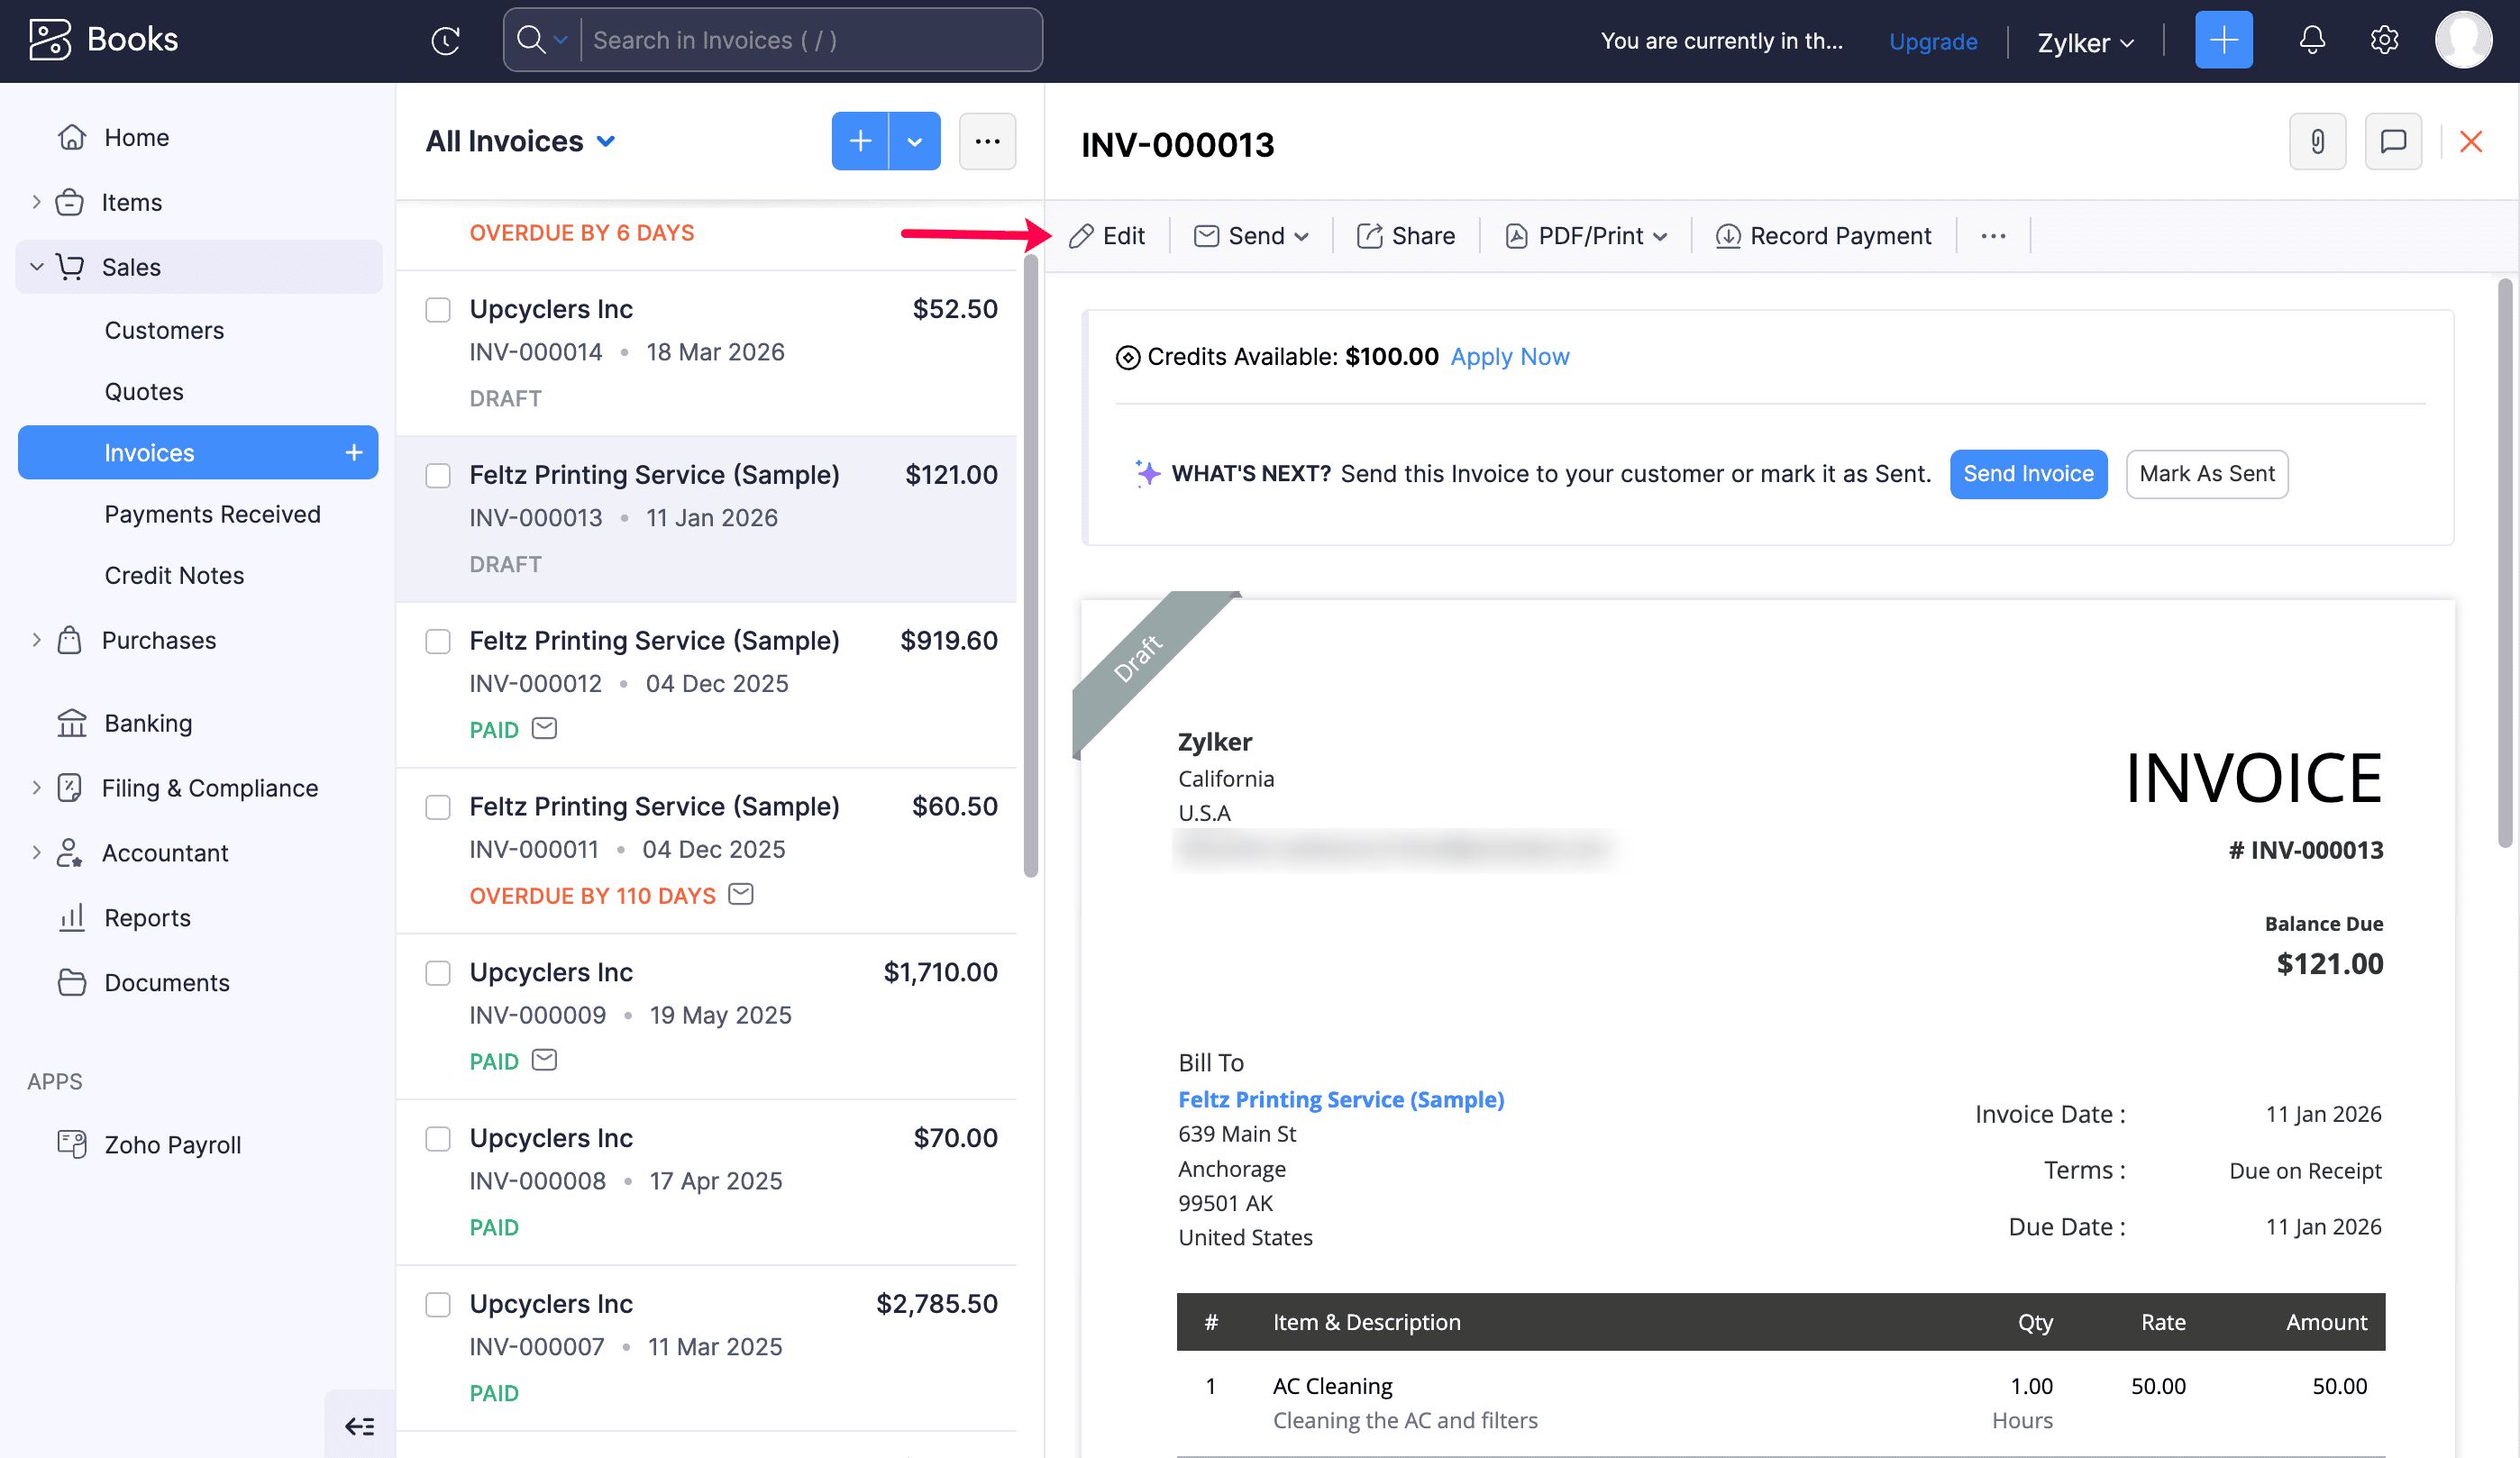2520x1458 pixels.
Task: Tick the checkbox for invoice INV-000009
Action: click(438, 973)
